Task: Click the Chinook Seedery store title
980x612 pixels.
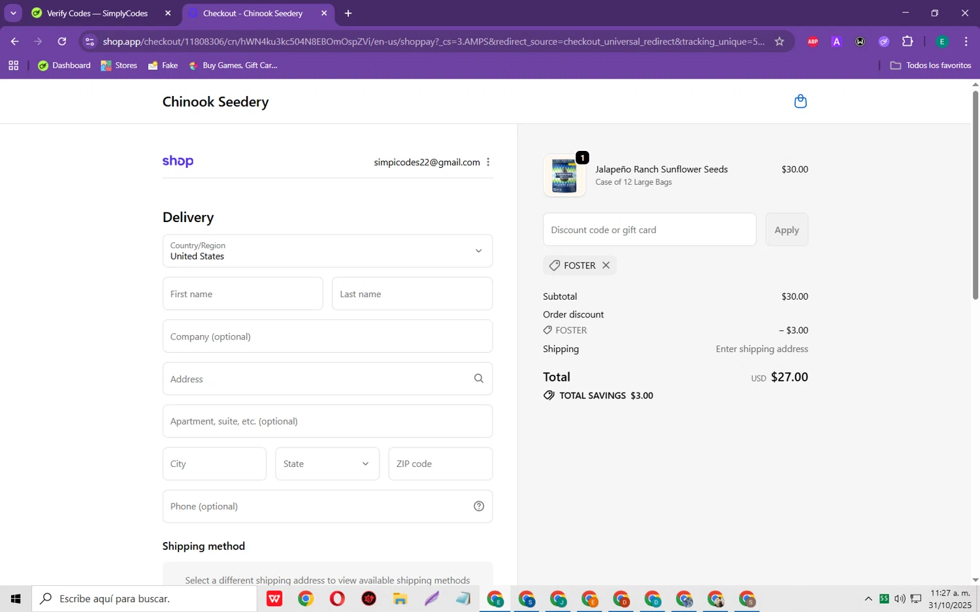Action: click(216, 102)
